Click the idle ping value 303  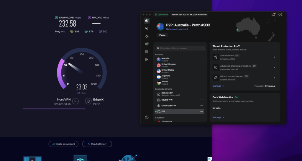coord(77,31)
